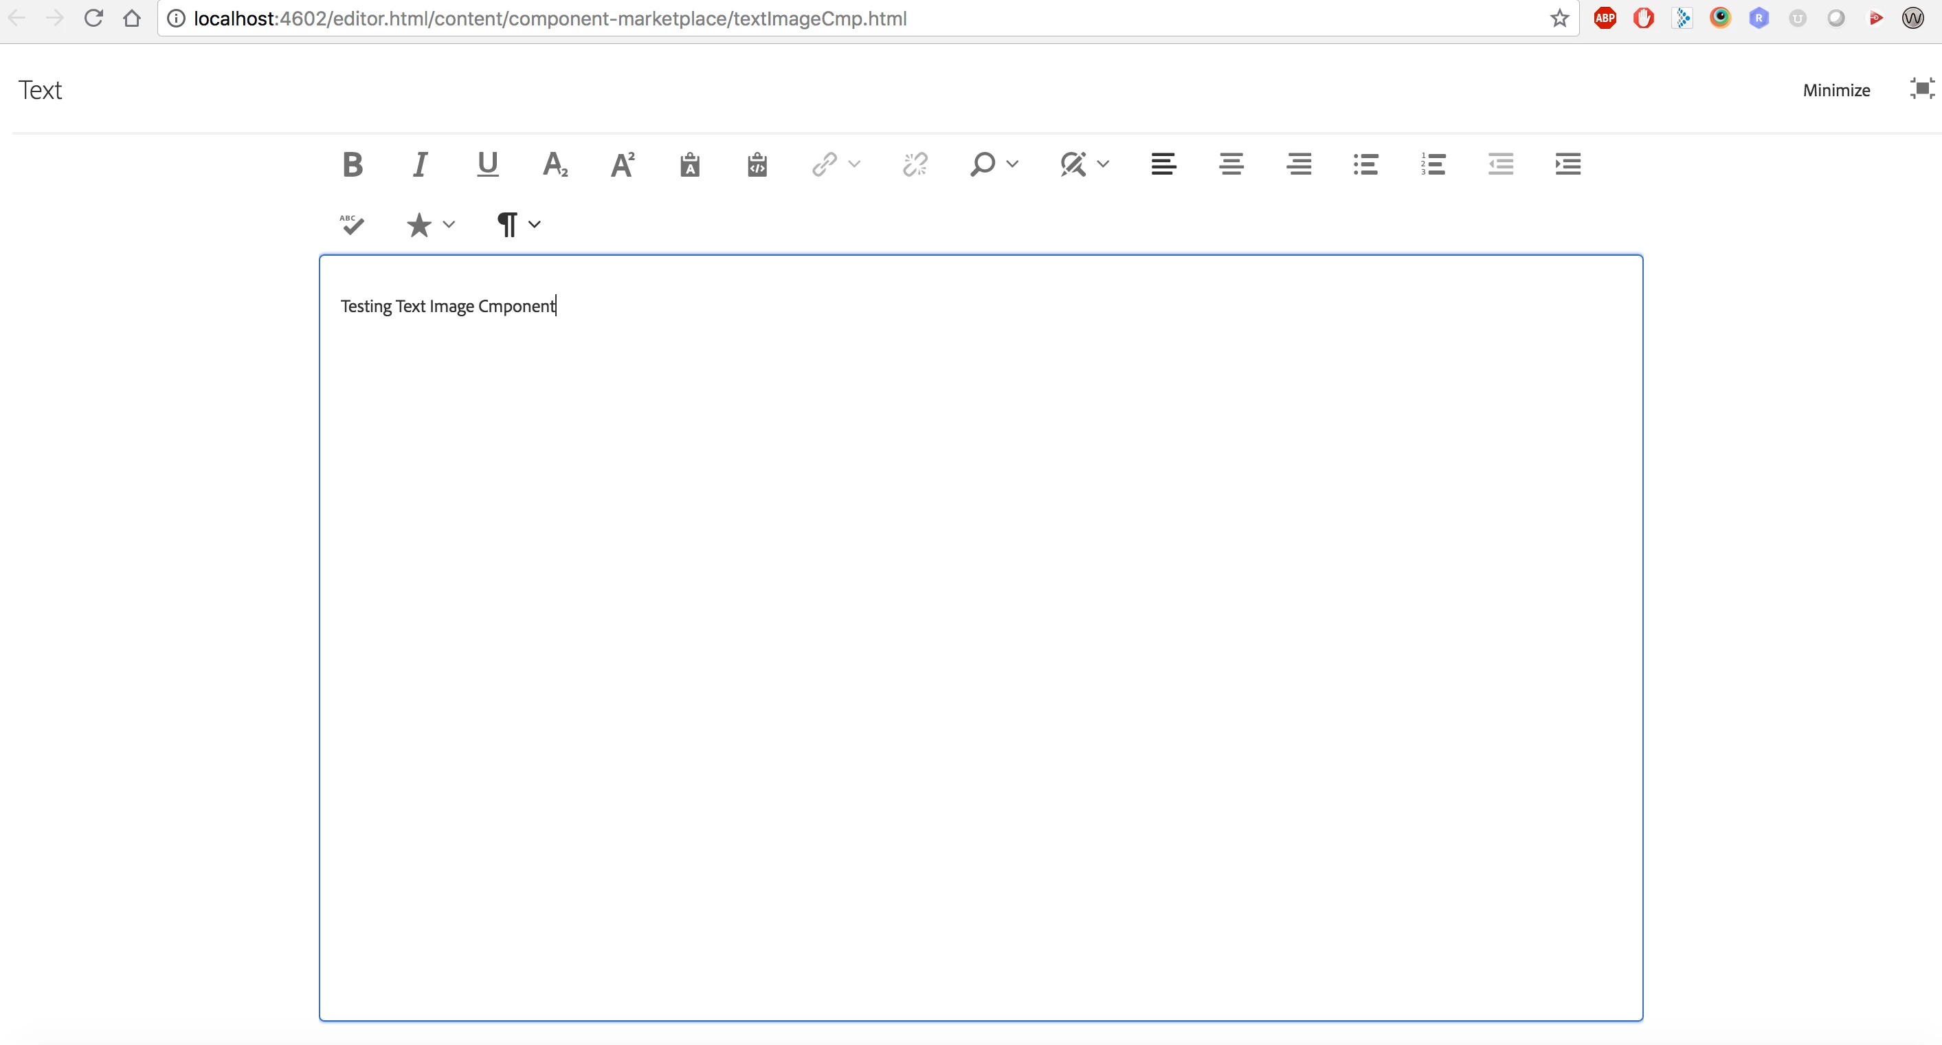Toggle underline formatting
The width and height of the screenshot is (1942, 1045).
(x=488, y=164)
